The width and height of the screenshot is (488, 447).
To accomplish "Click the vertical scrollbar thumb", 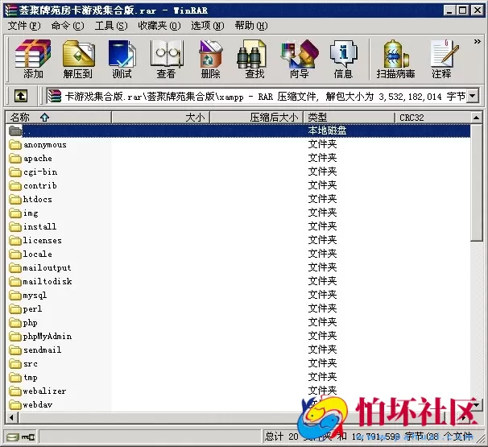I will (x=476, y=183).
